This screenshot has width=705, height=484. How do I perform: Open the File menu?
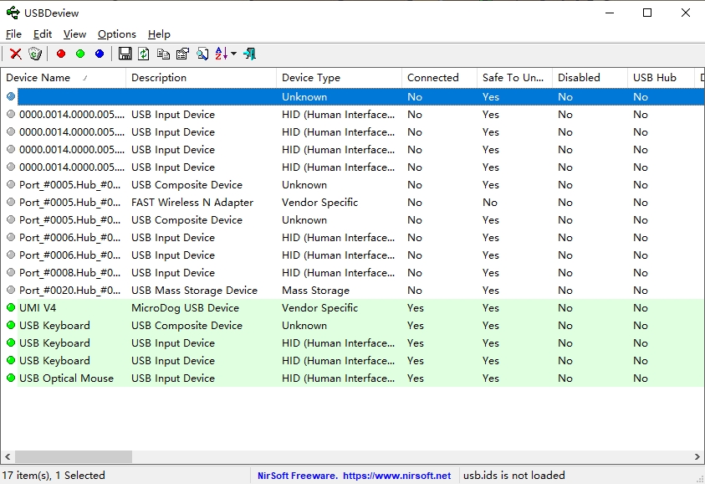point(13,34)
